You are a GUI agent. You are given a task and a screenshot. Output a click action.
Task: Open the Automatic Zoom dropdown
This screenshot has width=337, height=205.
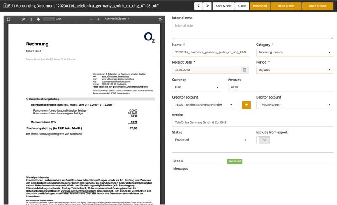coord(117,19)
